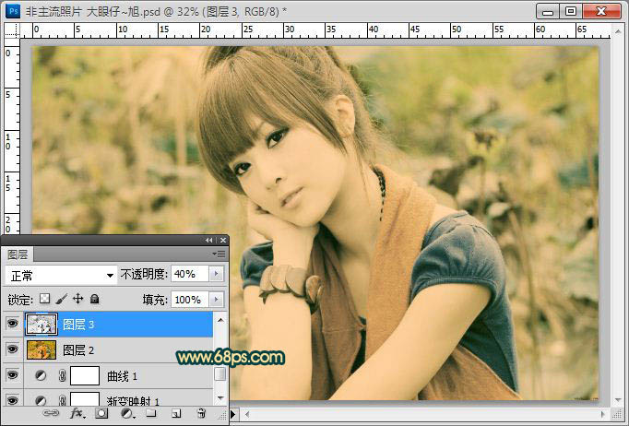
Task: Create a new layer group
Action: click(x=149, y=414)
